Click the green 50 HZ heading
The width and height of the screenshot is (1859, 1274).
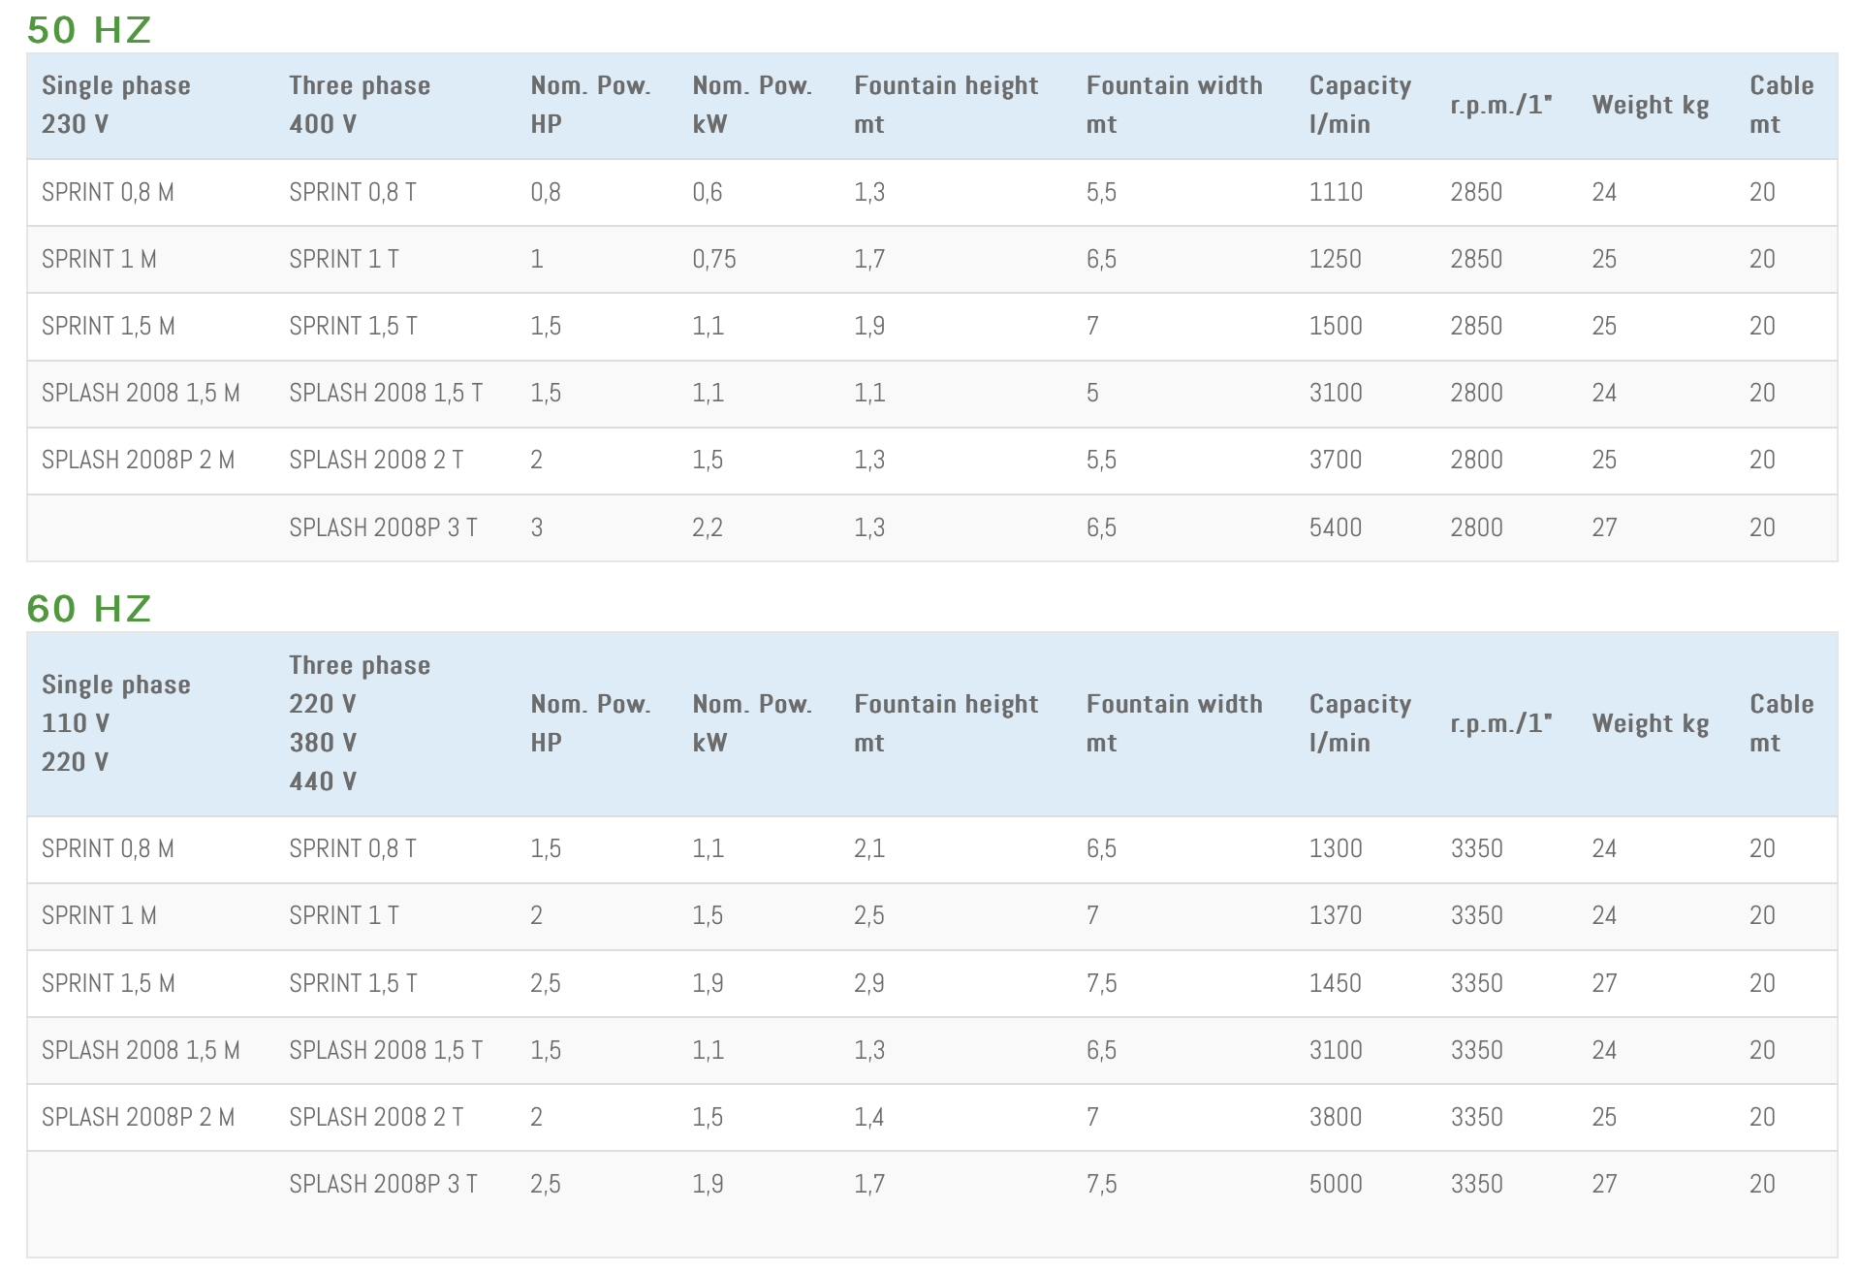pyautogui.click(x=89, y=30)
